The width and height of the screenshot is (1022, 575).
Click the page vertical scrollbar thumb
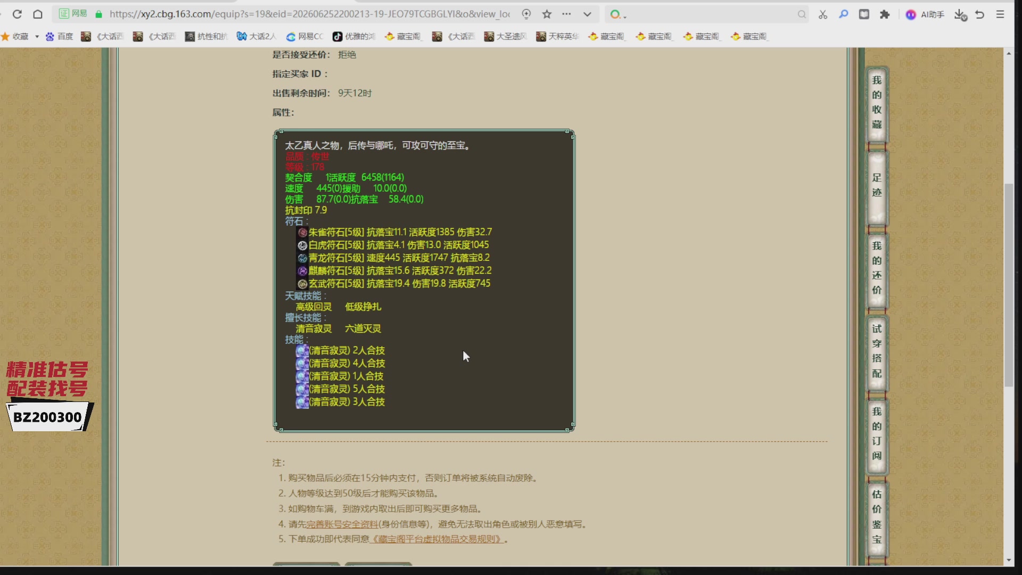click(x=1009, y=285)
